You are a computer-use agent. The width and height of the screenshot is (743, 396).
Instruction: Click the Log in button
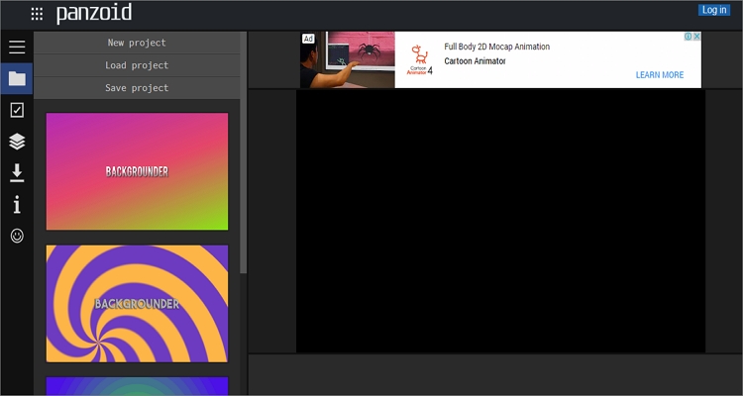(x=713, y=10)
